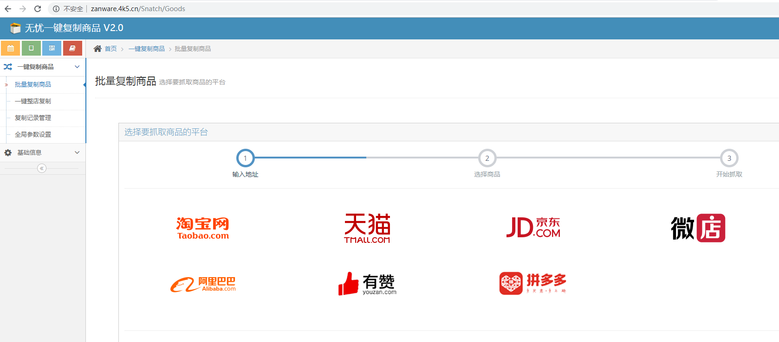The width and height of the screenshot is (779, 342).
Task: Click the 首页 breadcrumb link
Action: 110,49
